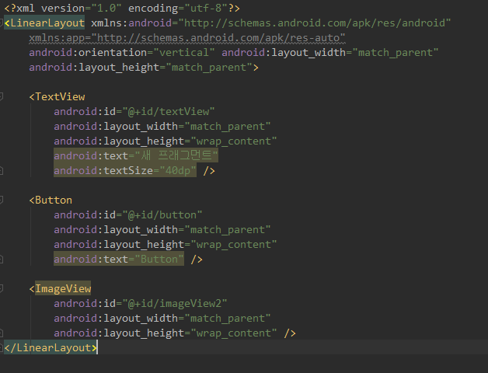The image size is (488, 373).
Task: Collapse the TextView block fold marker
Action: (x=2, y=96)
